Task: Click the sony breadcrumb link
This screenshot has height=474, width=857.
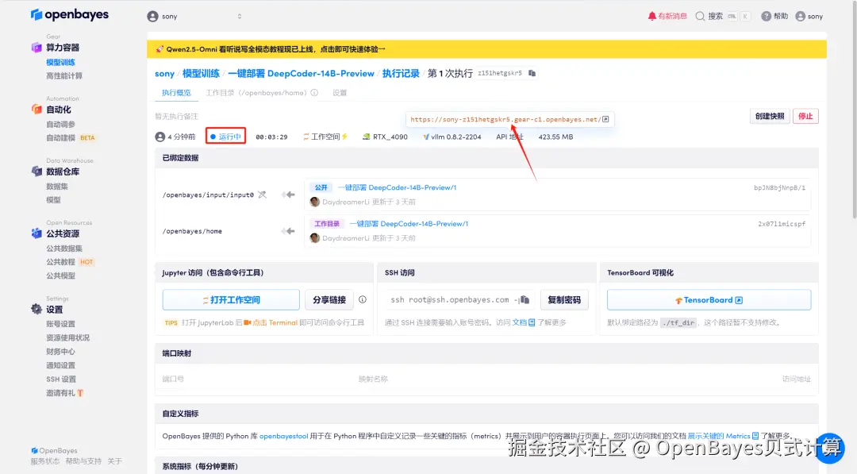Action: tap(164, 73)
